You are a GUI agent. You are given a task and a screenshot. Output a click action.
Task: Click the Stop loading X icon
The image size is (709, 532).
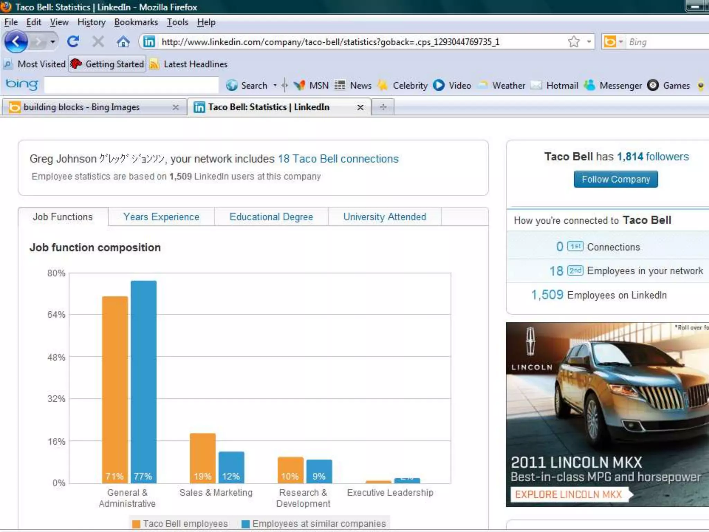98,42
